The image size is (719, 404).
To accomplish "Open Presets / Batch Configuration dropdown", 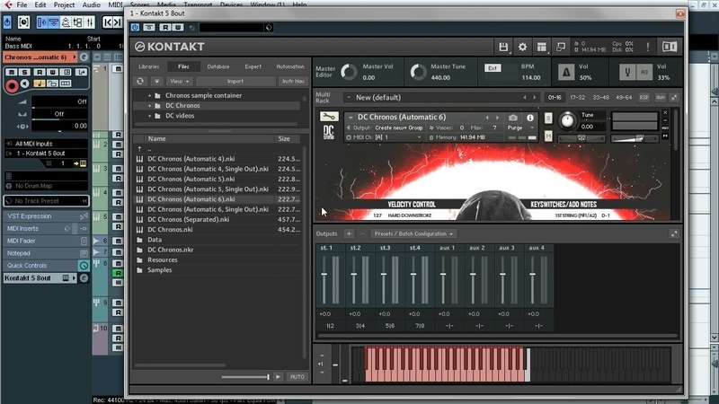I will pyautogui.click(x=413, y=233).
